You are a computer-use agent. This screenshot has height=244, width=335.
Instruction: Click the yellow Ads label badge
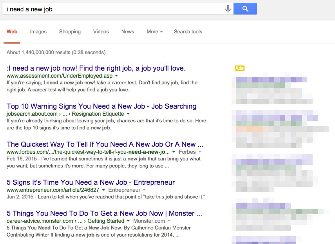239,68
